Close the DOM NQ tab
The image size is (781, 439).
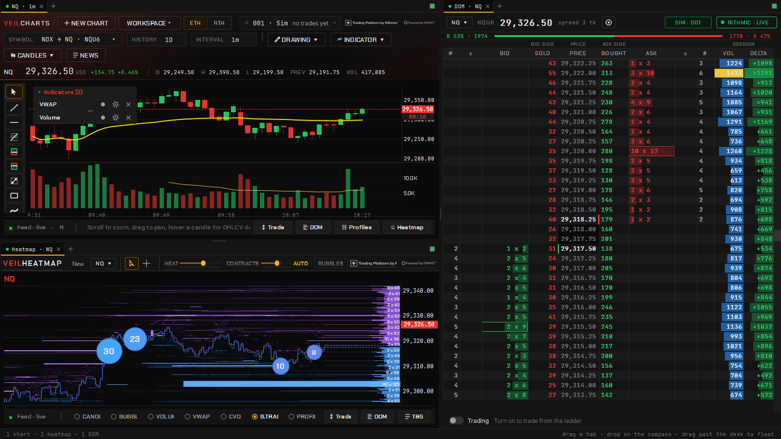click(x=487, y=6)
